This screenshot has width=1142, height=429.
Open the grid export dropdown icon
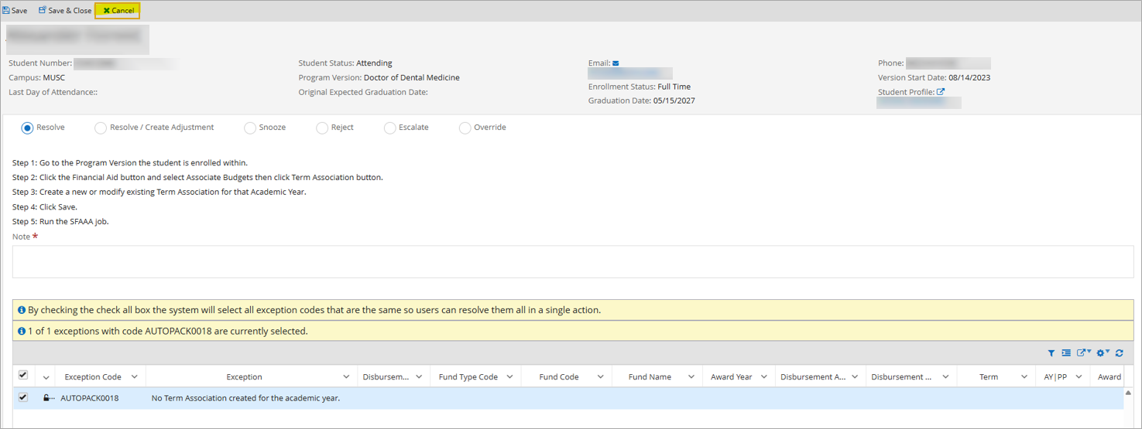(x=1083, y=353)
